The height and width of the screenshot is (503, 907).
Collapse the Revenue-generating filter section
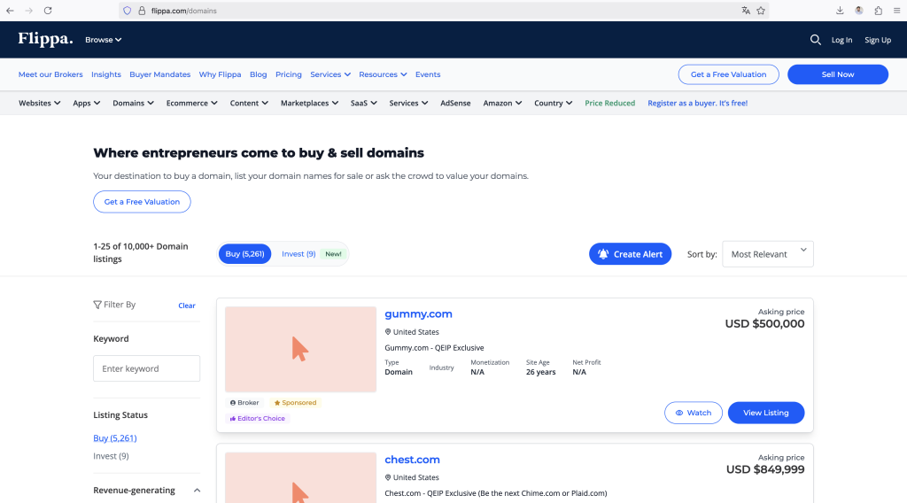[x=197, y=491]
